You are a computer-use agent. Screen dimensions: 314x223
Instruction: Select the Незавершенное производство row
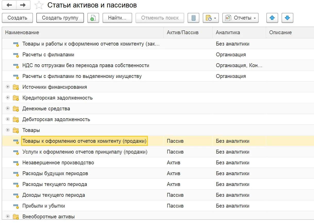coord(58,163)
